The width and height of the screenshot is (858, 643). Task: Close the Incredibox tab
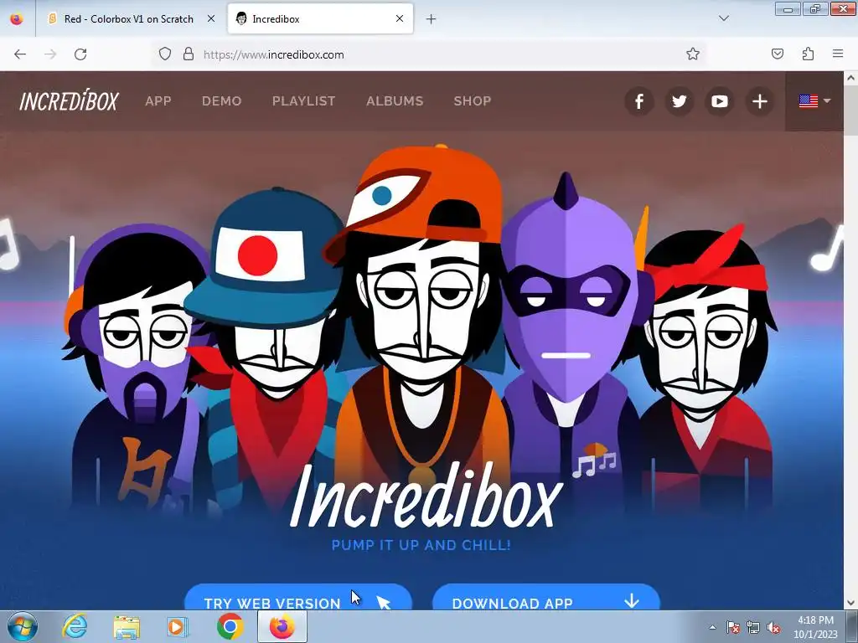[400, 18]
